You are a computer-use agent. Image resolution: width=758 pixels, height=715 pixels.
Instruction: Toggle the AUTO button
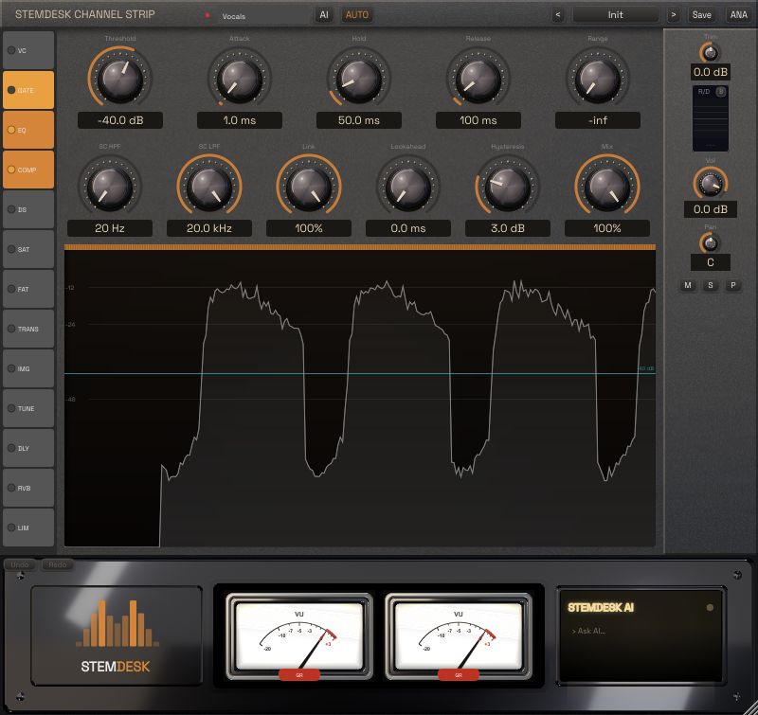(x=357, y=15)
